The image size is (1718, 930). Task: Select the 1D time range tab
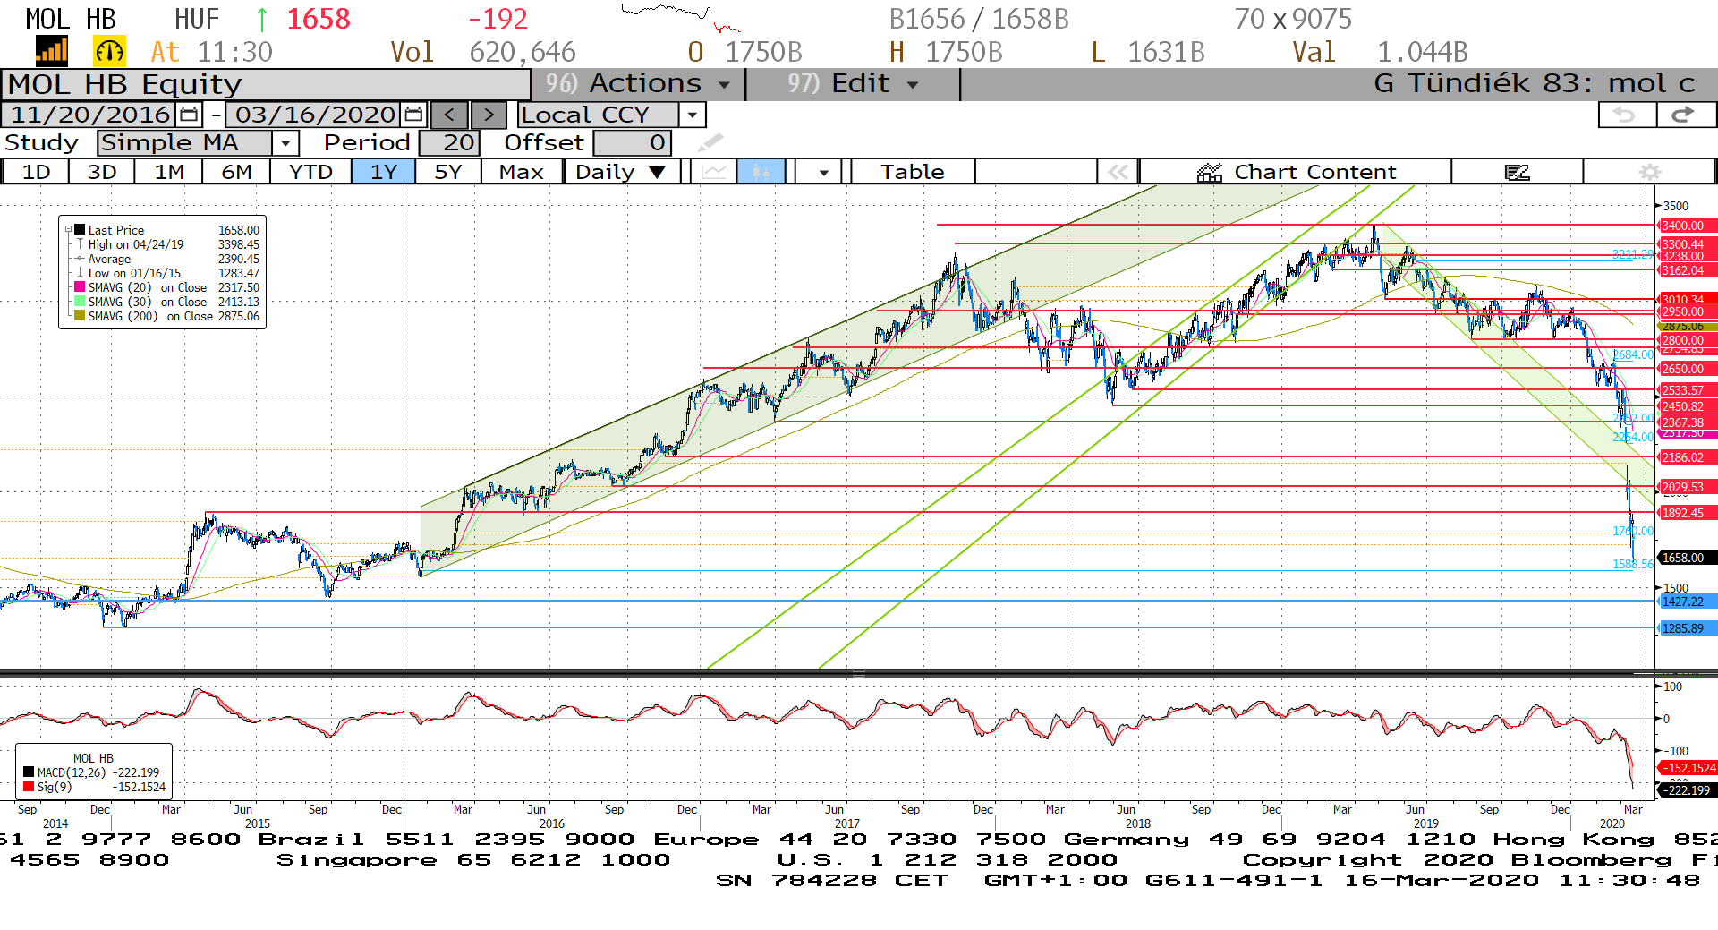36,172
